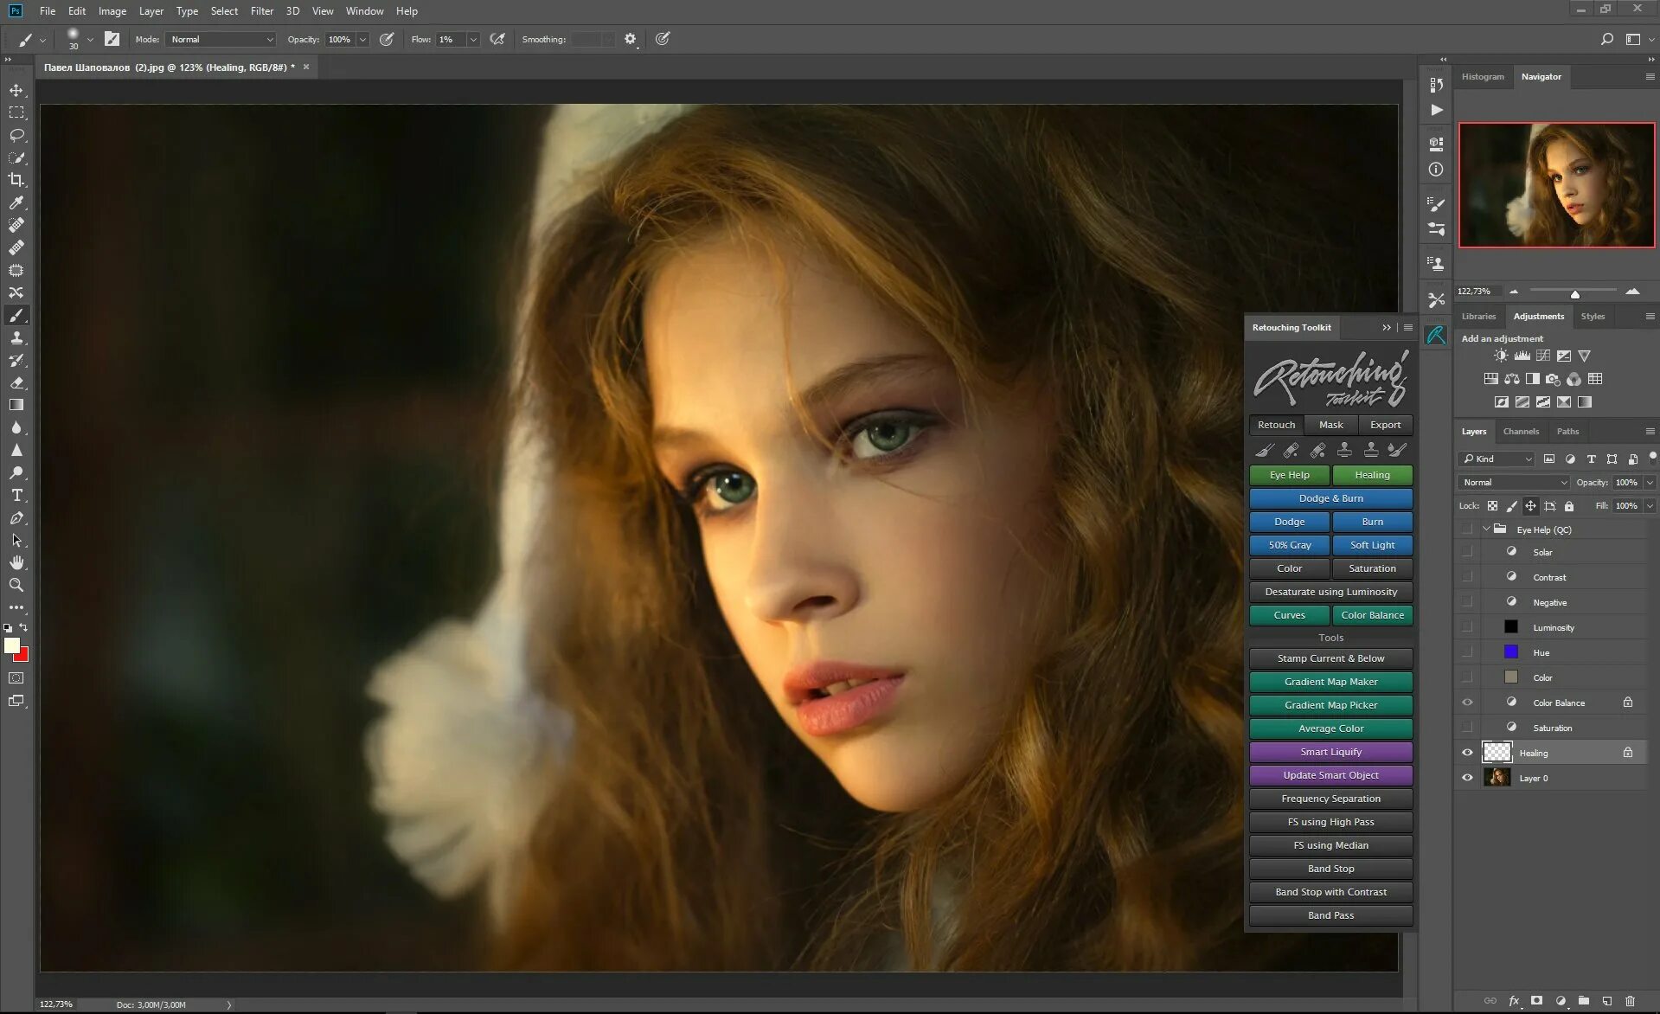Select the Clone Stamp tool

(x=16, y=337)
